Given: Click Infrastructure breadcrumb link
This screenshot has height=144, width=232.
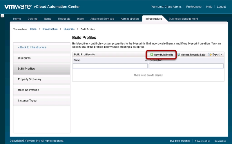Looking at the screenshot, I should point(50,29).
